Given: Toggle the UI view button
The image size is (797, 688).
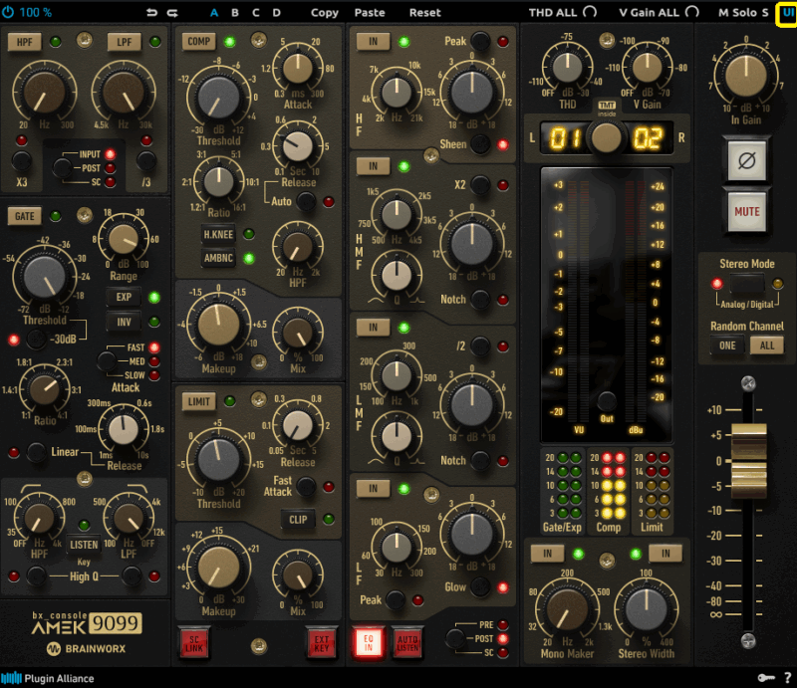Looking at the screenshot, I should (x=787, y=13).
